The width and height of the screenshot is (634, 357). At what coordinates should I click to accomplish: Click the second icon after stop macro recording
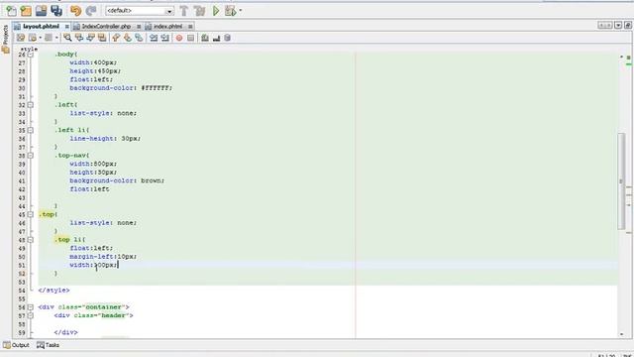(x=216, y=38)
